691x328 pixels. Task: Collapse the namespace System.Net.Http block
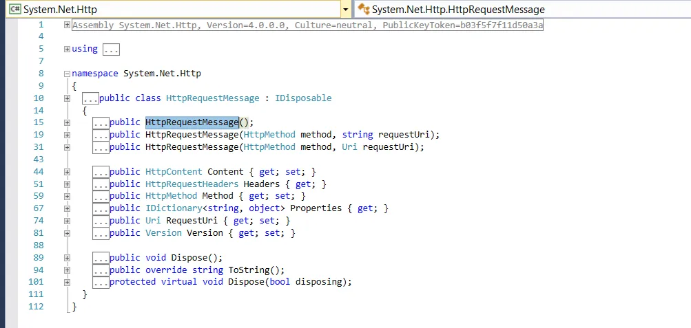[67, 74]
